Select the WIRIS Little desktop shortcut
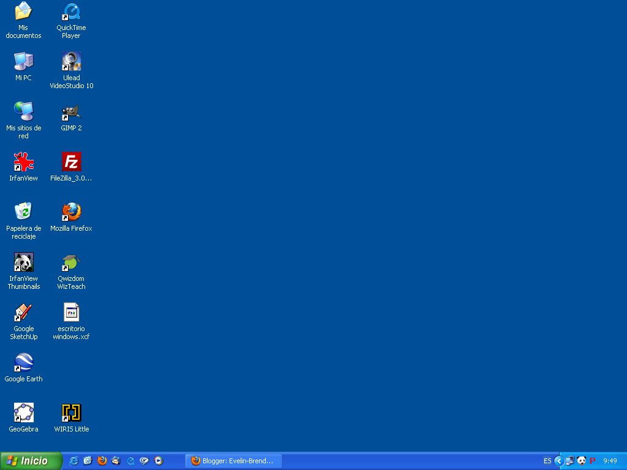Image resolution: width=627 pixels, height=470 pixels. [x=71, y=412]
